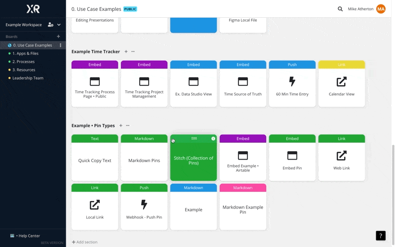
Task: Open the Embed Pin card
Action: pyautogui.click(x=292, y=158)
